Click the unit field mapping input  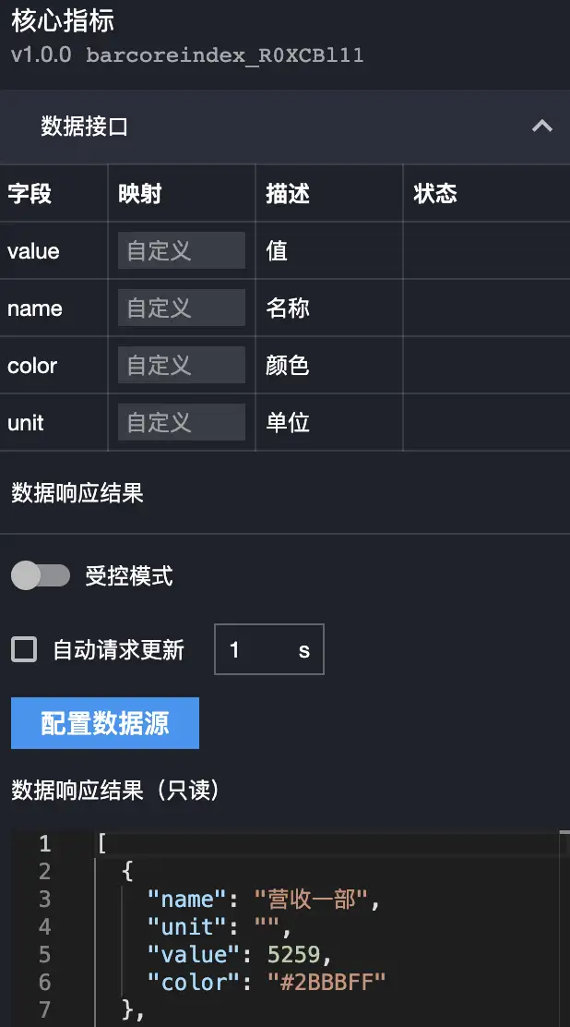[x=181, y=423]
